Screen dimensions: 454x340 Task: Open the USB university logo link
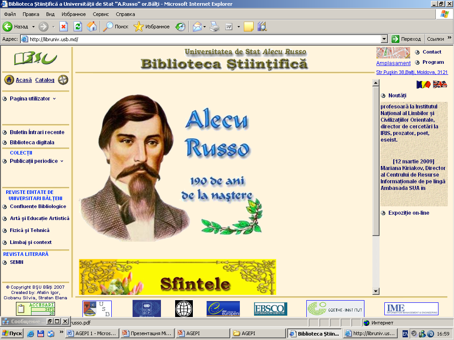[97, 309]
